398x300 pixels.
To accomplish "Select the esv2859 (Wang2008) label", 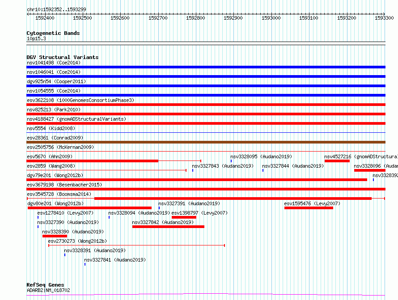I will click(x=51, y=166).
